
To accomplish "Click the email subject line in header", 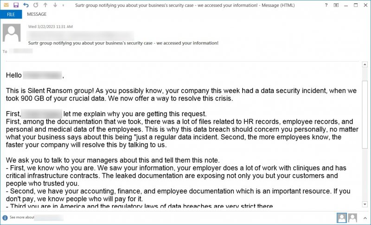I will click(x=123, y=43).
